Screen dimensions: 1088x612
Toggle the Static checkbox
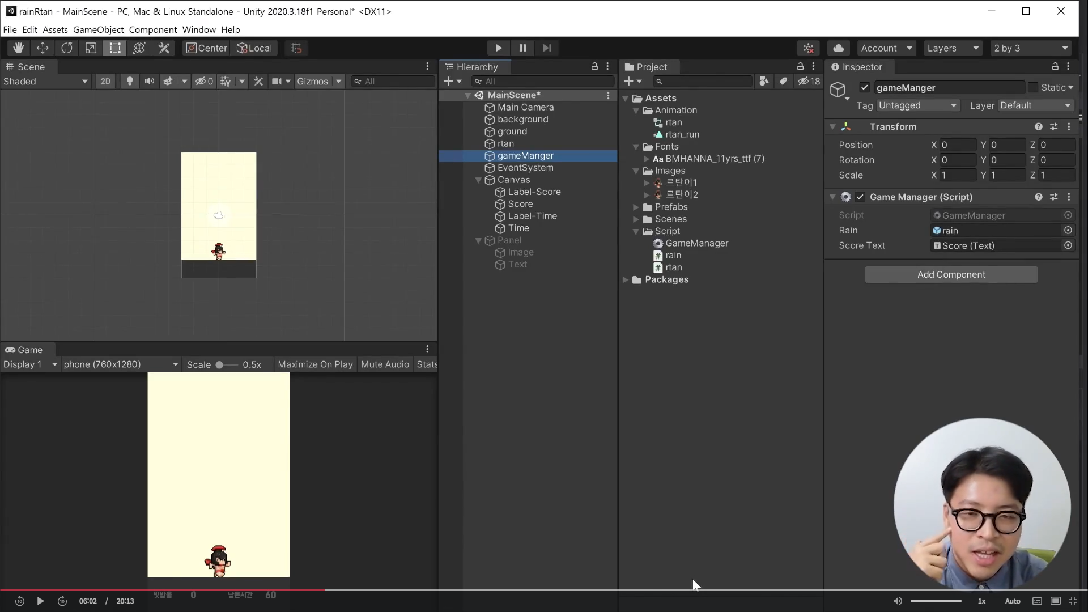coord(1033,87)
